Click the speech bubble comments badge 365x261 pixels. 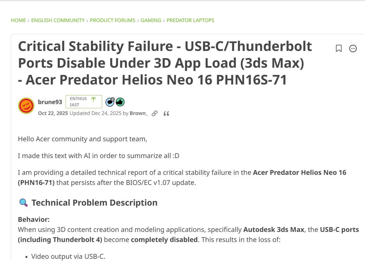pos(110,102)
